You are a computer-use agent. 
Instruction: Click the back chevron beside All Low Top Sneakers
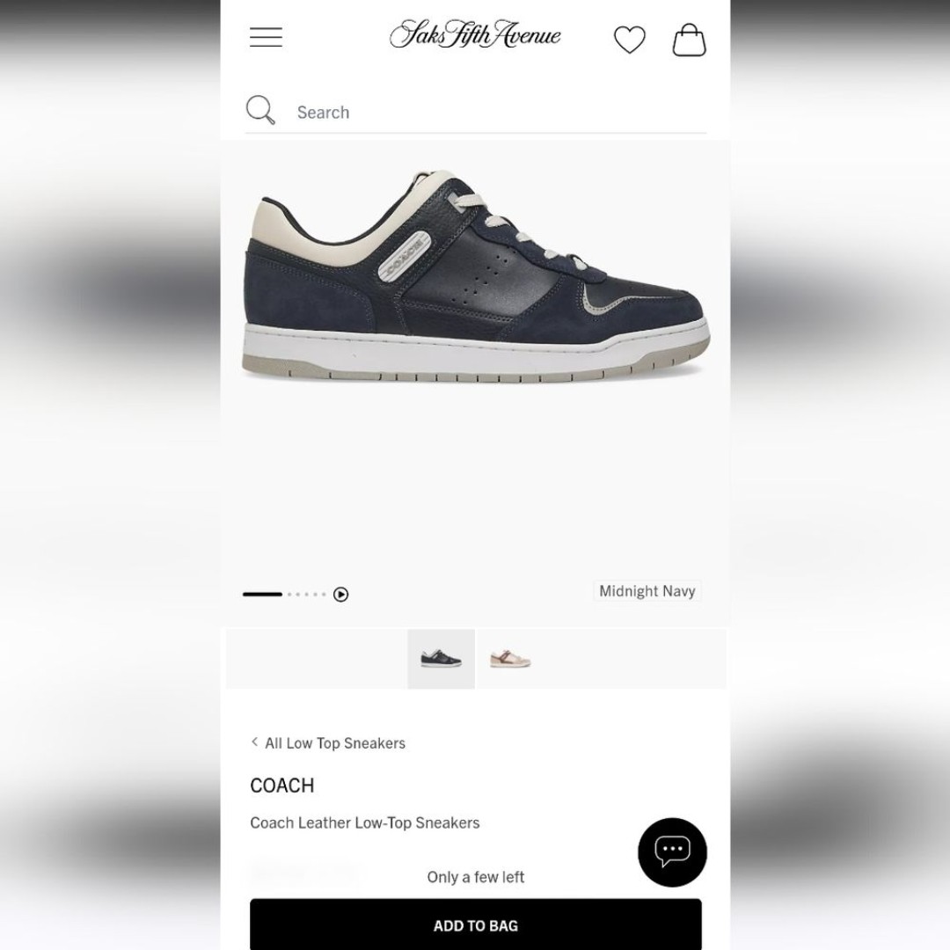coord(254,742)
